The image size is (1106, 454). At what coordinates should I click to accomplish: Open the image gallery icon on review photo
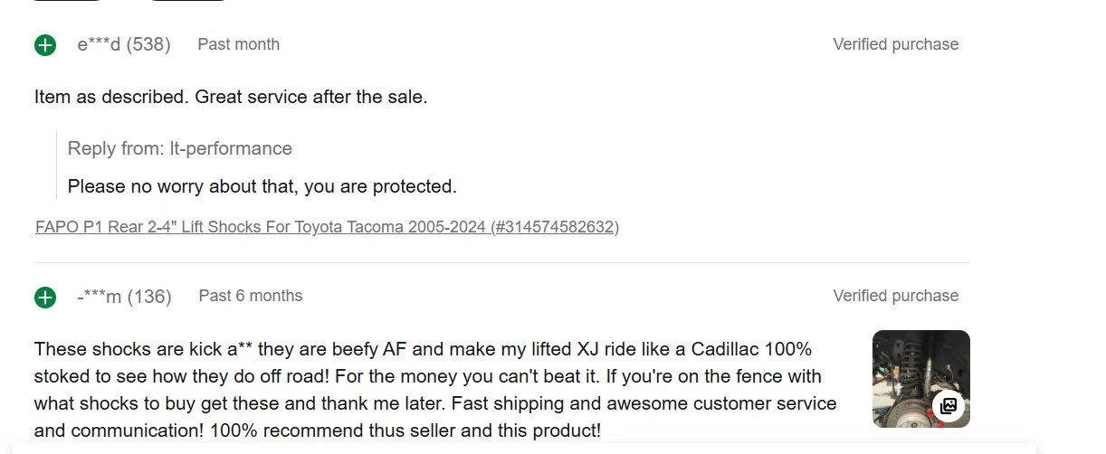[948, 406]
